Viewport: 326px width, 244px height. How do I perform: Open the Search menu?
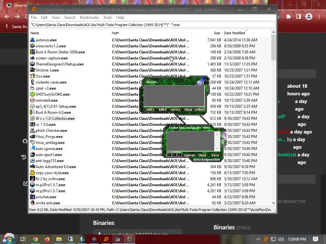click(x=70, y=17)
